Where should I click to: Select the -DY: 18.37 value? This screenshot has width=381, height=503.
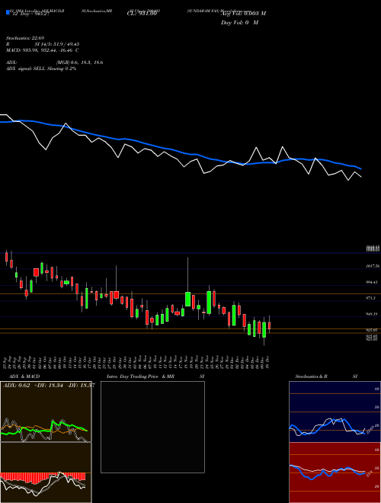click(81, 386)
